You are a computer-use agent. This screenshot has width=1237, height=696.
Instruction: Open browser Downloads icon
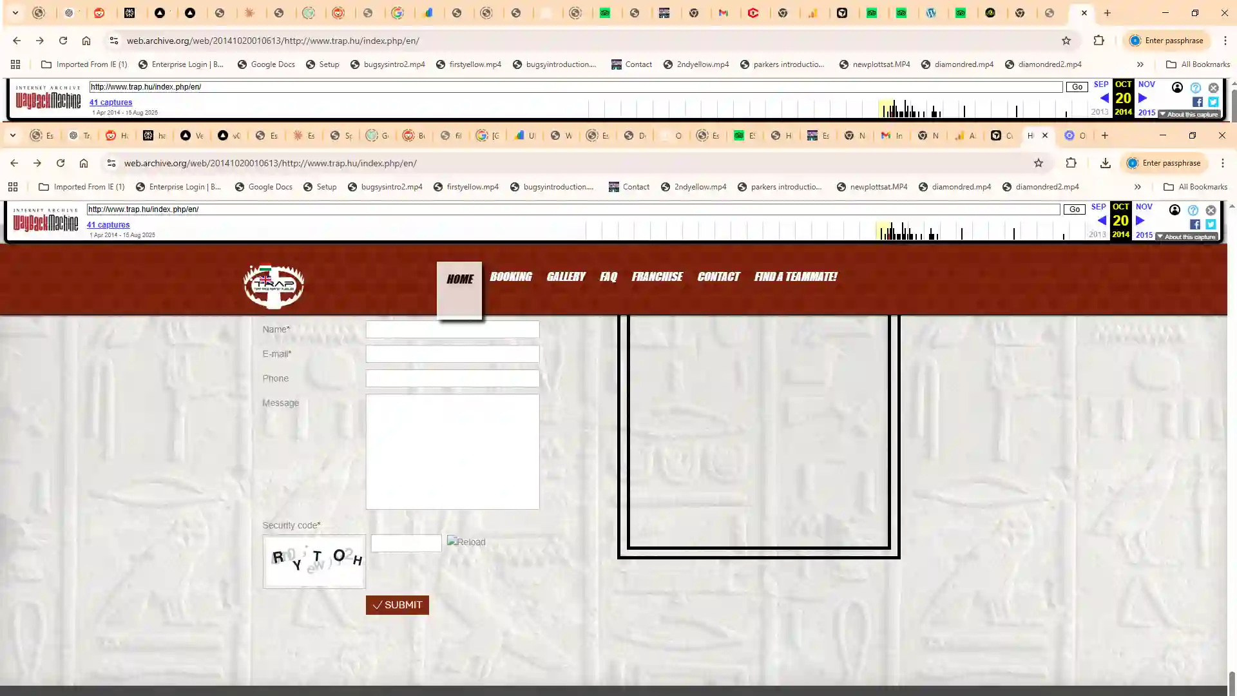pos(1106,163)
